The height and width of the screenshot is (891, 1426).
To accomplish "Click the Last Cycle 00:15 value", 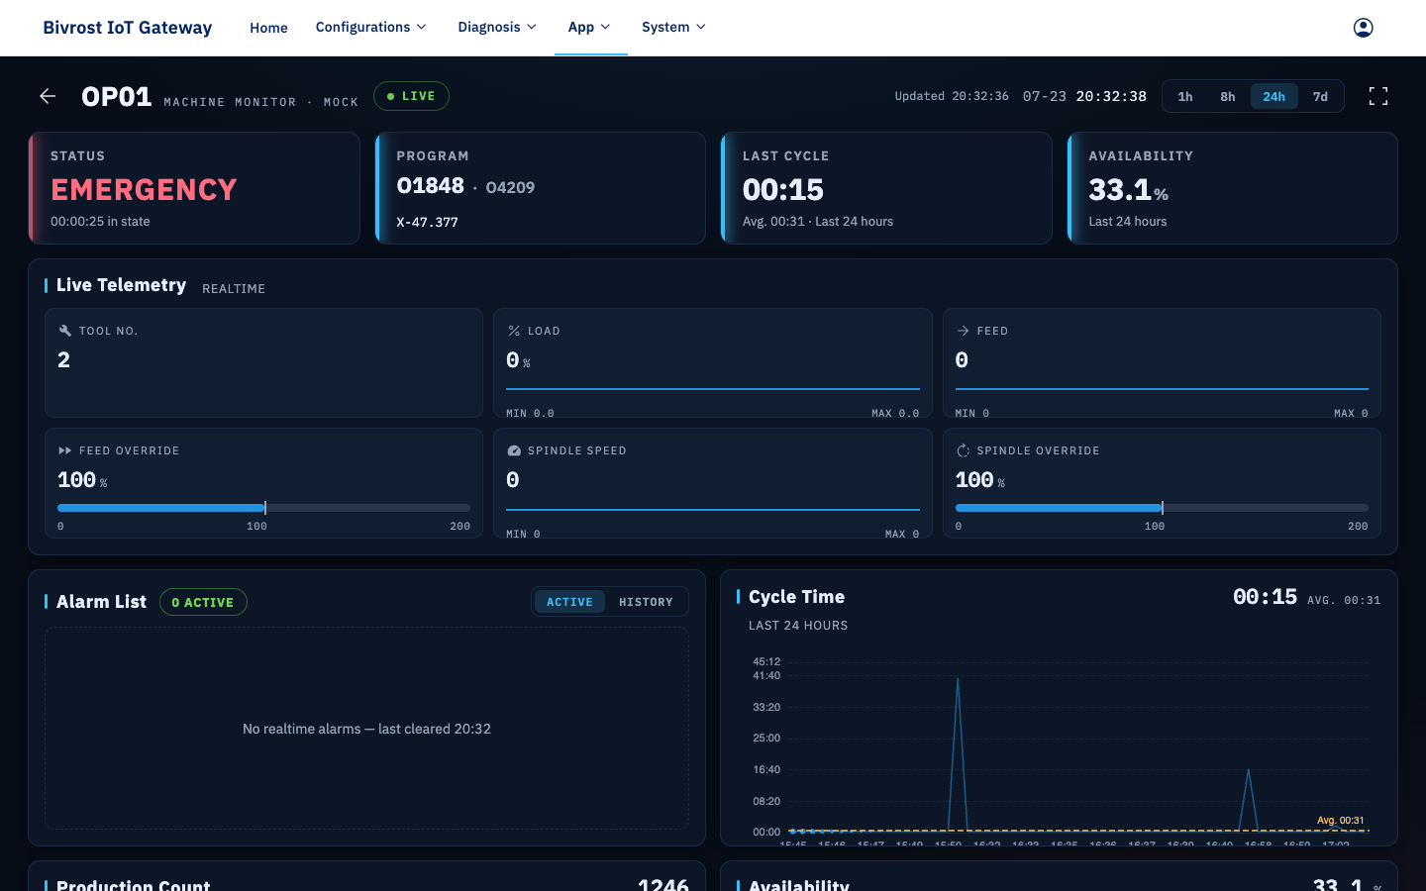I will click(x=782, y=189).
